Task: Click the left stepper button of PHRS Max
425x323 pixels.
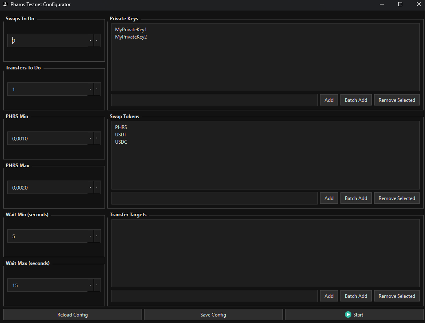Action: tap(90, 187)
